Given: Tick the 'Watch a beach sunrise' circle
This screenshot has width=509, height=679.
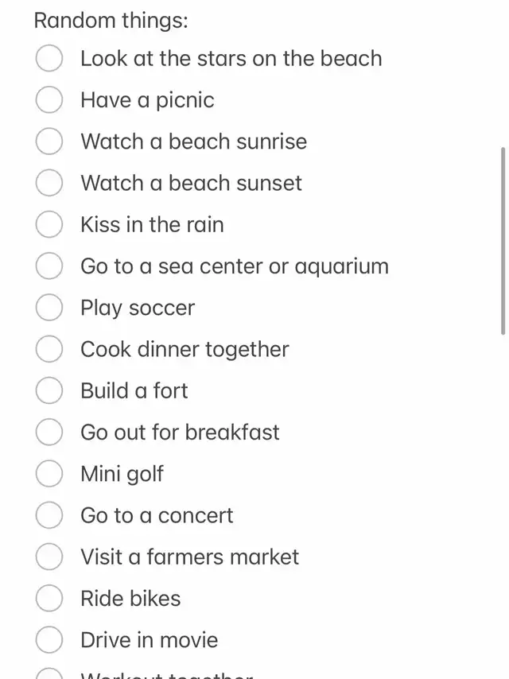Looking at the screenshot, I should tap(49, 142).
